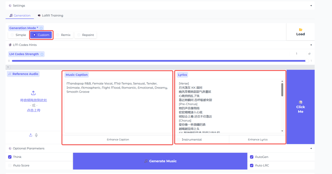Select the Custom generation mode
Viewport: 332px width, 174px height.
coord(41,35)
